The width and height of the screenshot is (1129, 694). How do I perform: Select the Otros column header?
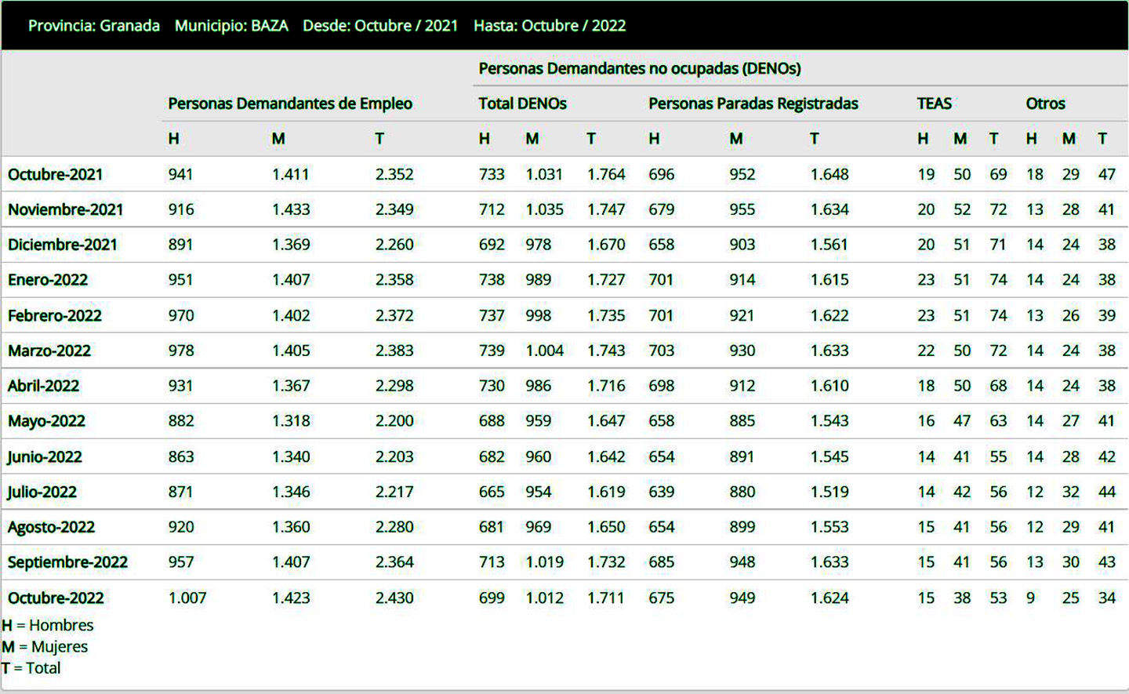coord(1045,104)
